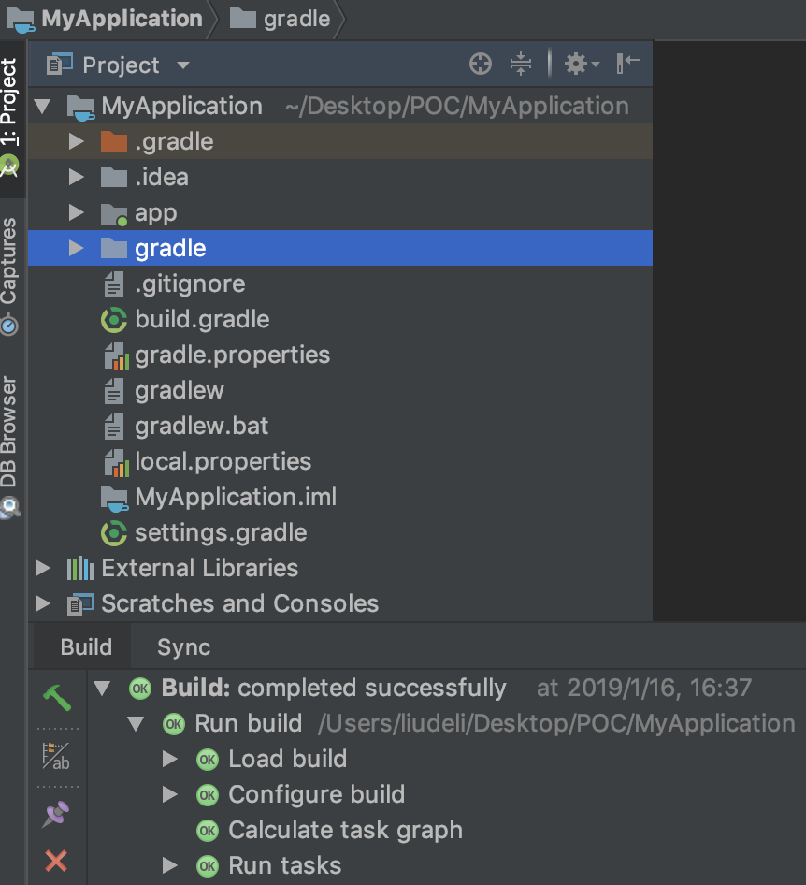Expand the app module folder
This screenshot has width=806, height=885.
[77, 213]
